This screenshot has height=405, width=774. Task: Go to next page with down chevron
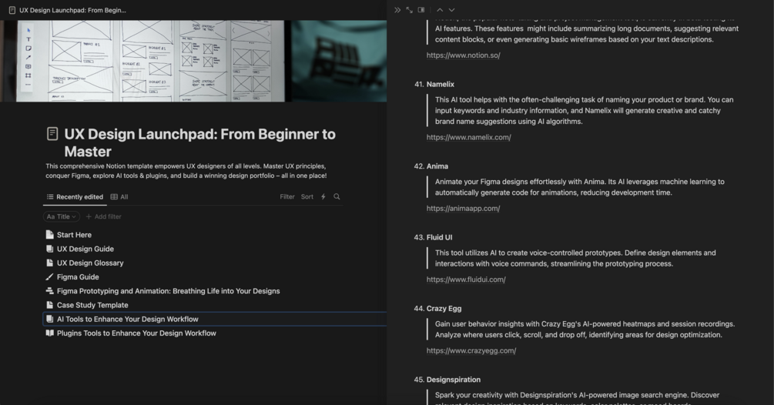coord(451,10)
